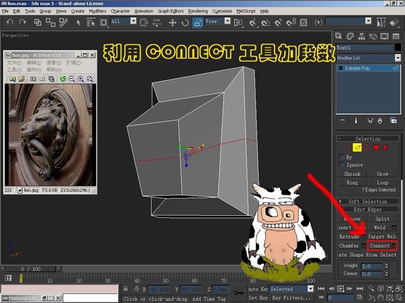The height and width of the screenshot is (303, 405).
Task: Open Weld settings box beside Weld
Action: pos(393,227)
